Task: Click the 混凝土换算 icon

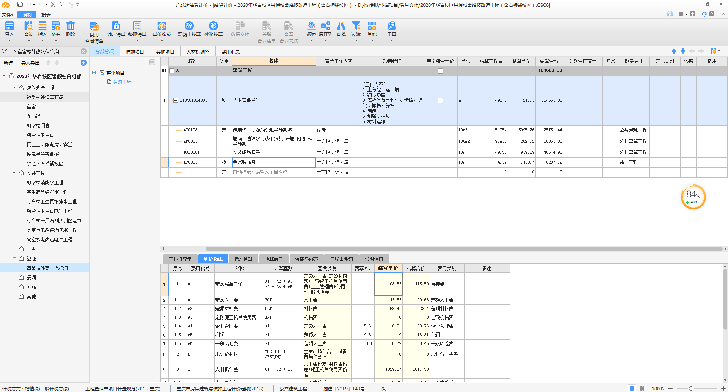Action: pos(189,26)
